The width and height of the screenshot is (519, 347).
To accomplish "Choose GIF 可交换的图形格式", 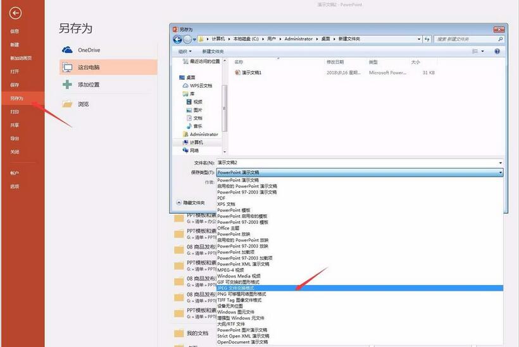I will tap(239, 282).
